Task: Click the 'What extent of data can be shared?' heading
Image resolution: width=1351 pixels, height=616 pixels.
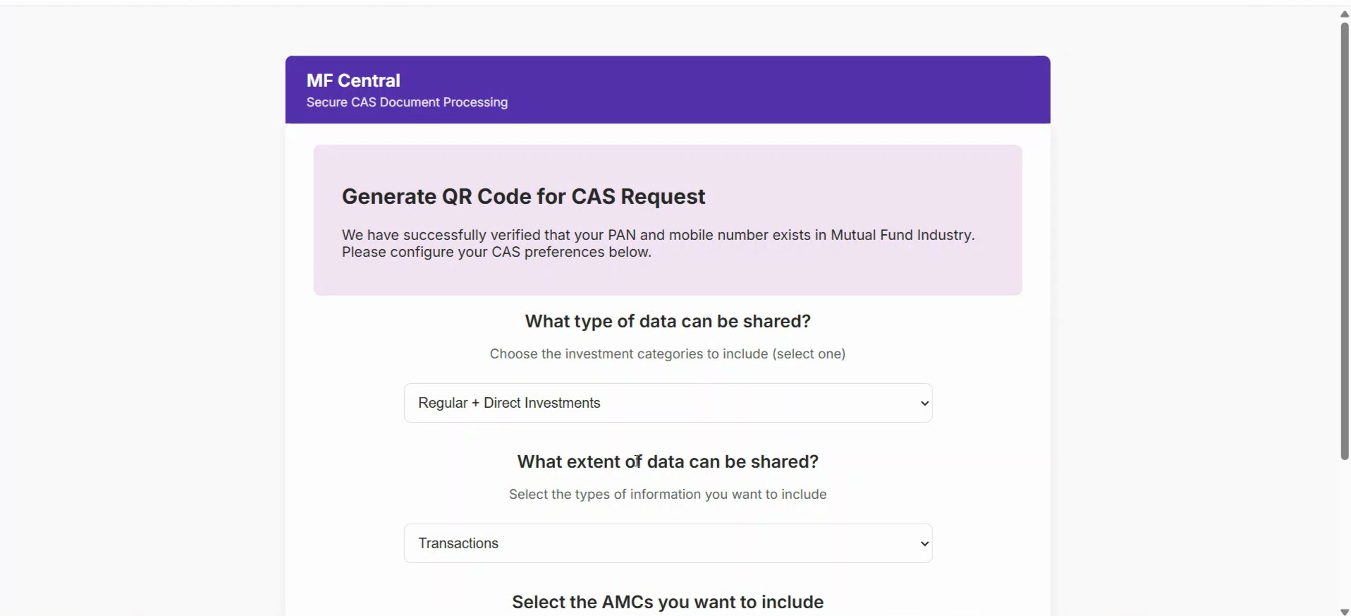Action: coord(668,461)
